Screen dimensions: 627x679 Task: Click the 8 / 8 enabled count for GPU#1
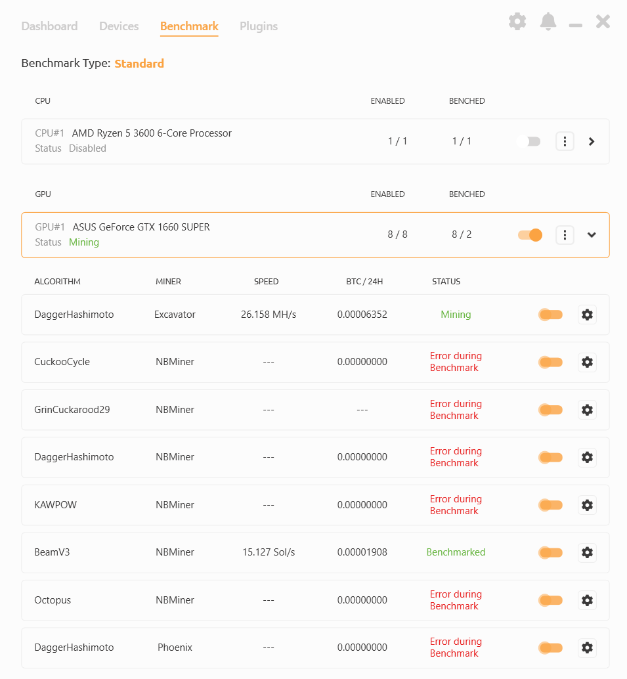point(397,234)
